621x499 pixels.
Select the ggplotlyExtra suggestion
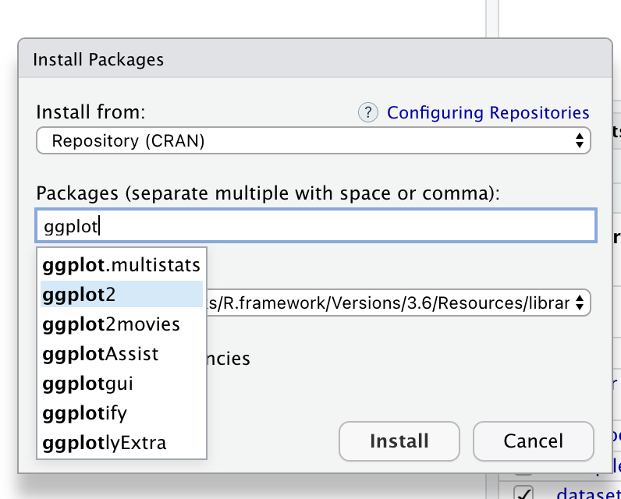(x=122, y=443)
